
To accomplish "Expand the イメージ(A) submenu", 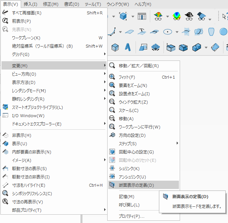I will click(x=54, y=160).
